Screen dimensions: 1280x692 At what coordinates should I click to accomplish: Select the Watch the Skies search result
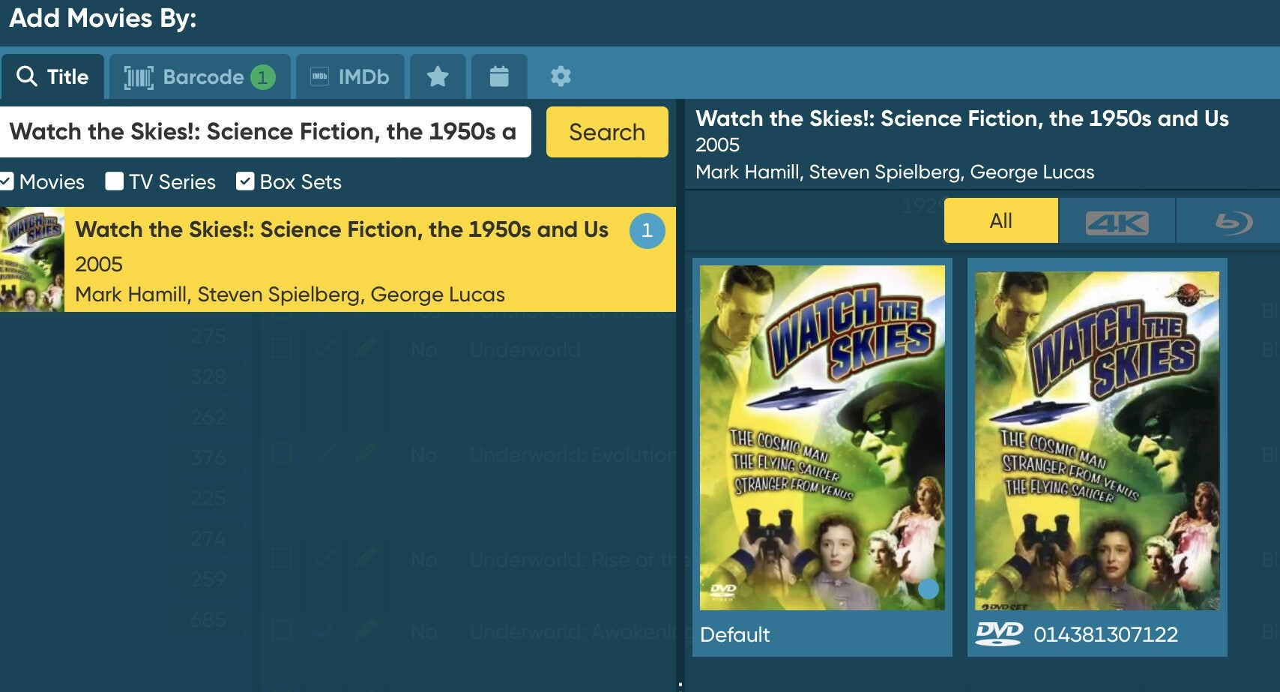341,260
